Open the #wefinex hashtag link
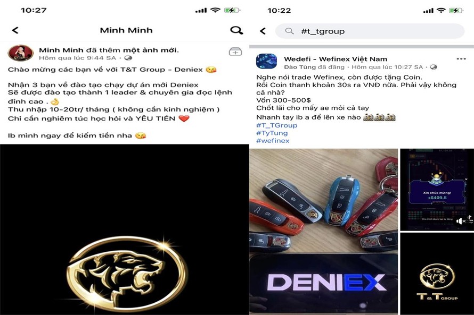474x315 pixels. pos(273,140)
